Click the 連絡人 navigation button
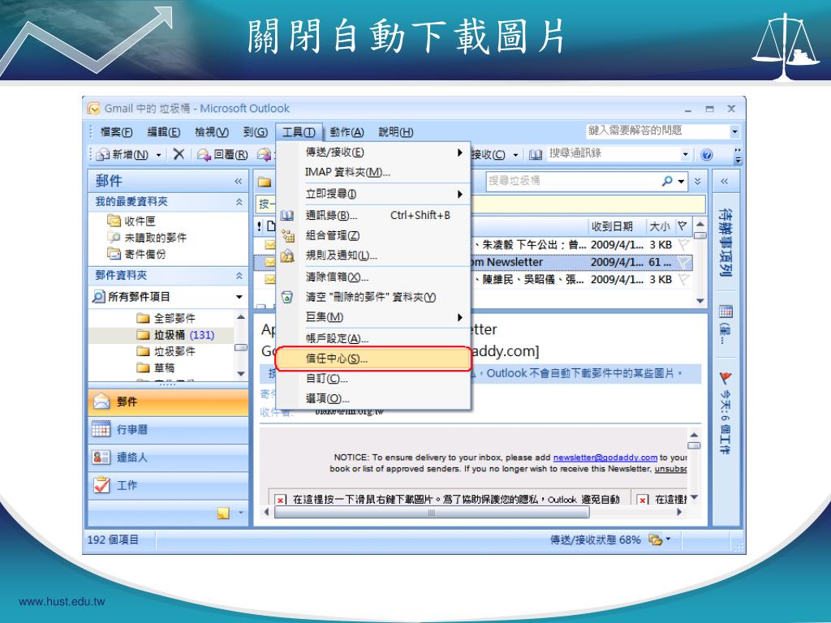The height and width of the screenshot is (623, 831). tap(168, 457)
